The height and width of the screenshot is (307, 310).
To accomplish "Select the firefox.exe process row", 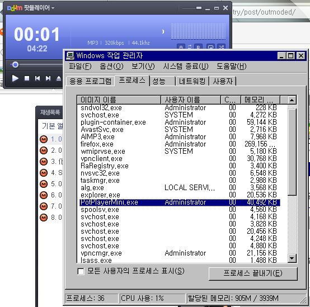I will click(180, 144).
